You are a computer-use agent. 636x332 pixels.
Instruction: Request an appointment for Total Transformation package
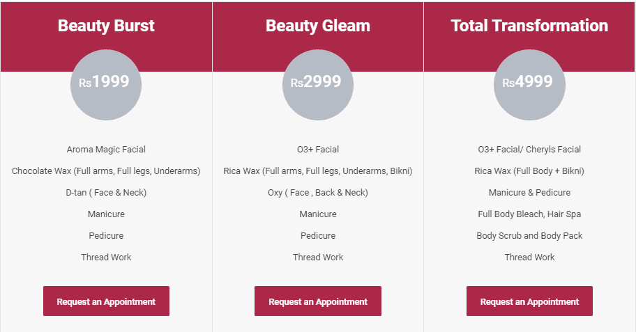(529, 301)
